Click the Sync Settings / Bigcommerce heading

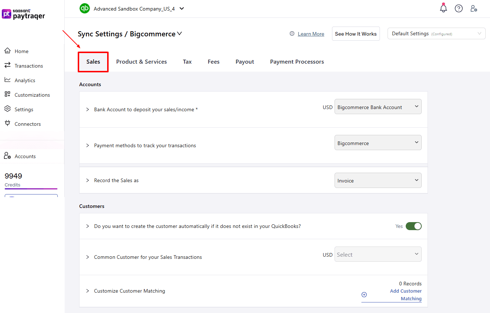(x=126, y=34)
